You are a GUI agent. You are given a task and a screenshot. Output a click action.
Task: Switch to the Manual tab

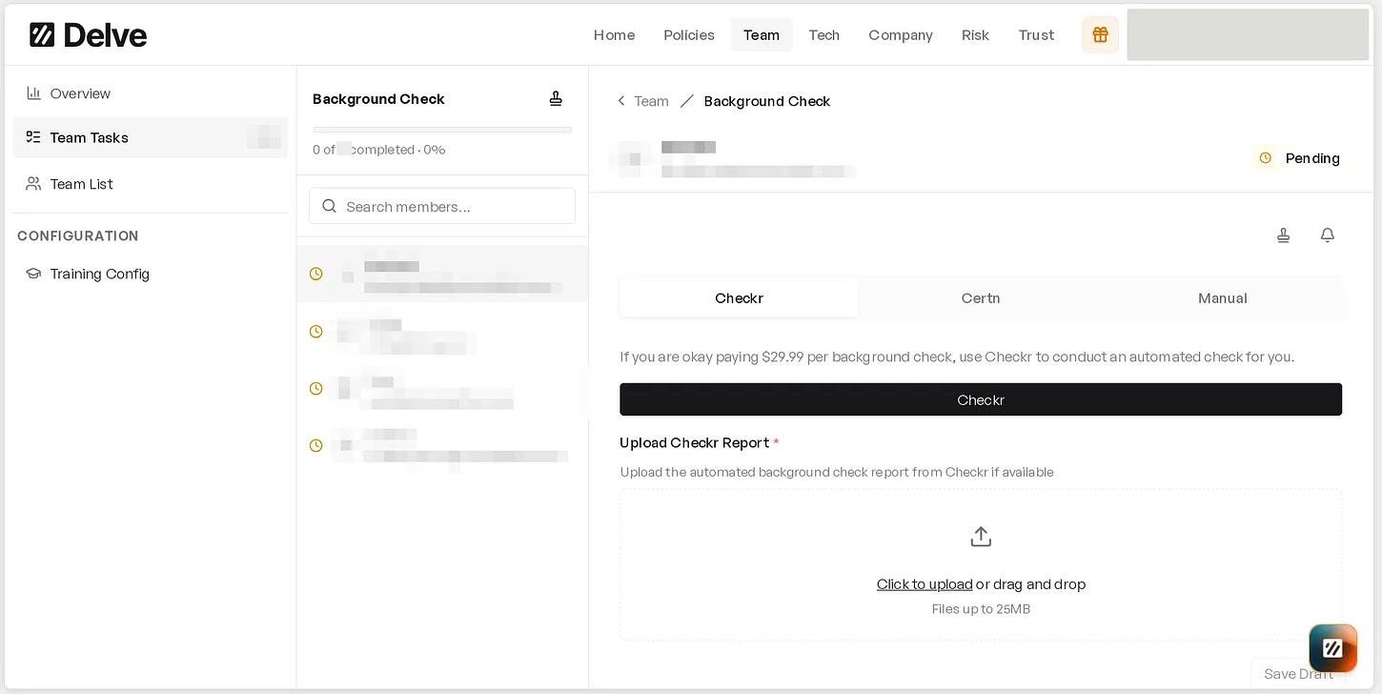(1223, 298)
